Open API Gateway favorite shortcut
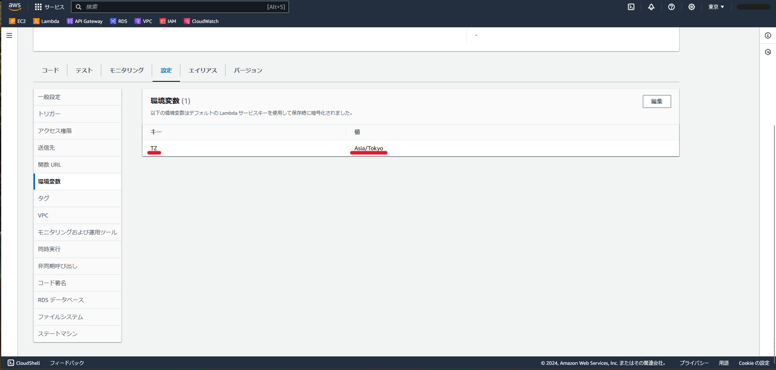Screen dimensions: 776x370 pyautogui.click(x=85, y=21)
